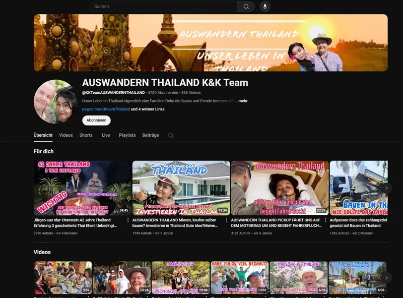Open the paypal.me/KKteamThailand link

tap(106, 109)
